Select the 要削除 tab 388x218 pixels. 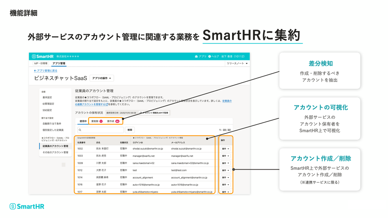(97, 121)
